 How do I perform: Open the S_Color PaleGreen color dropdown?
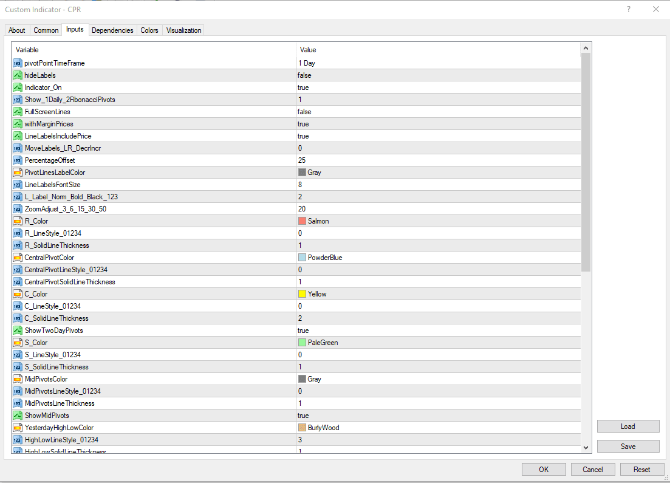pyautogui.click(x=437, y=343)
